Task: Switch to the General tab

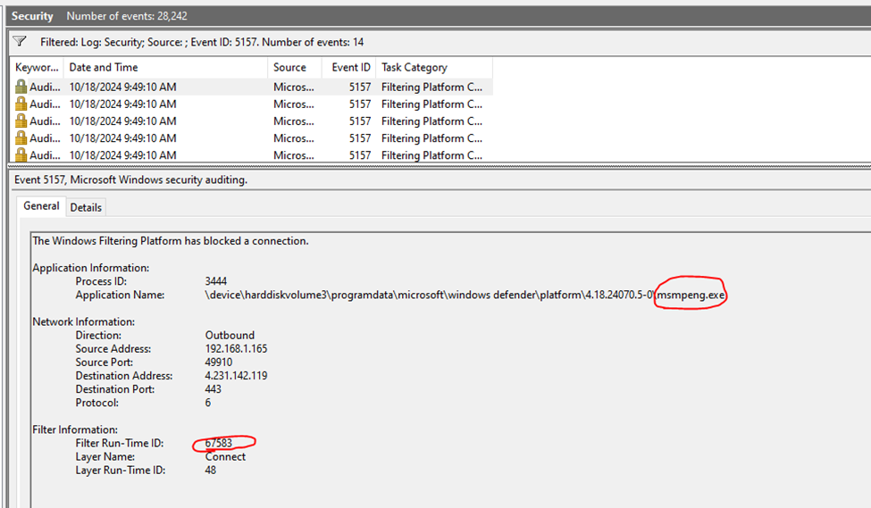Action: coord(41,206)
